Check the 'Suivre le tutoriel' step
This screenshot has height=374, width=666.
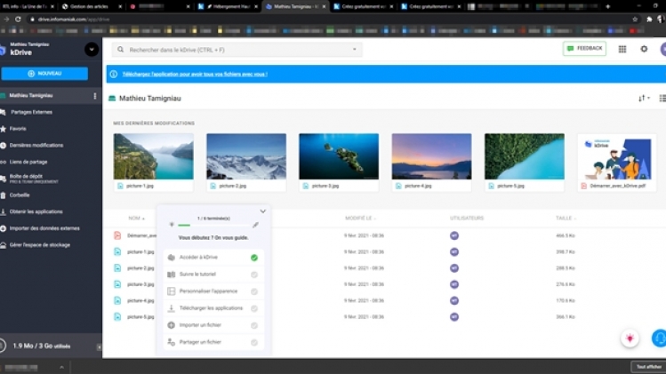(254, 275)
